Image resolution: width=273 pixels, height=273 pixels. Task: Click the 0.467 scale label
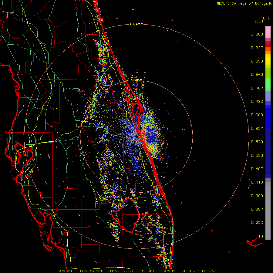pos(257,169)
